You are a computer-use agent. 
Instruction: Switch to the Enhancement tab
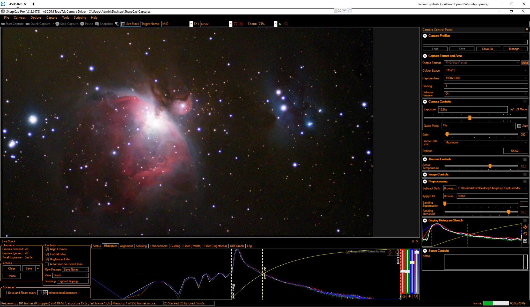click(159, 246)
